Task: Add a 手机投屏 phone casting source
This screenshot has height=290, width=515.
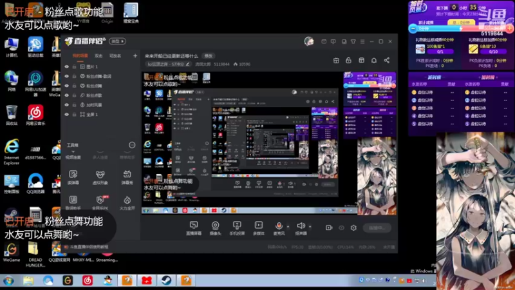Action: (237, 228)
